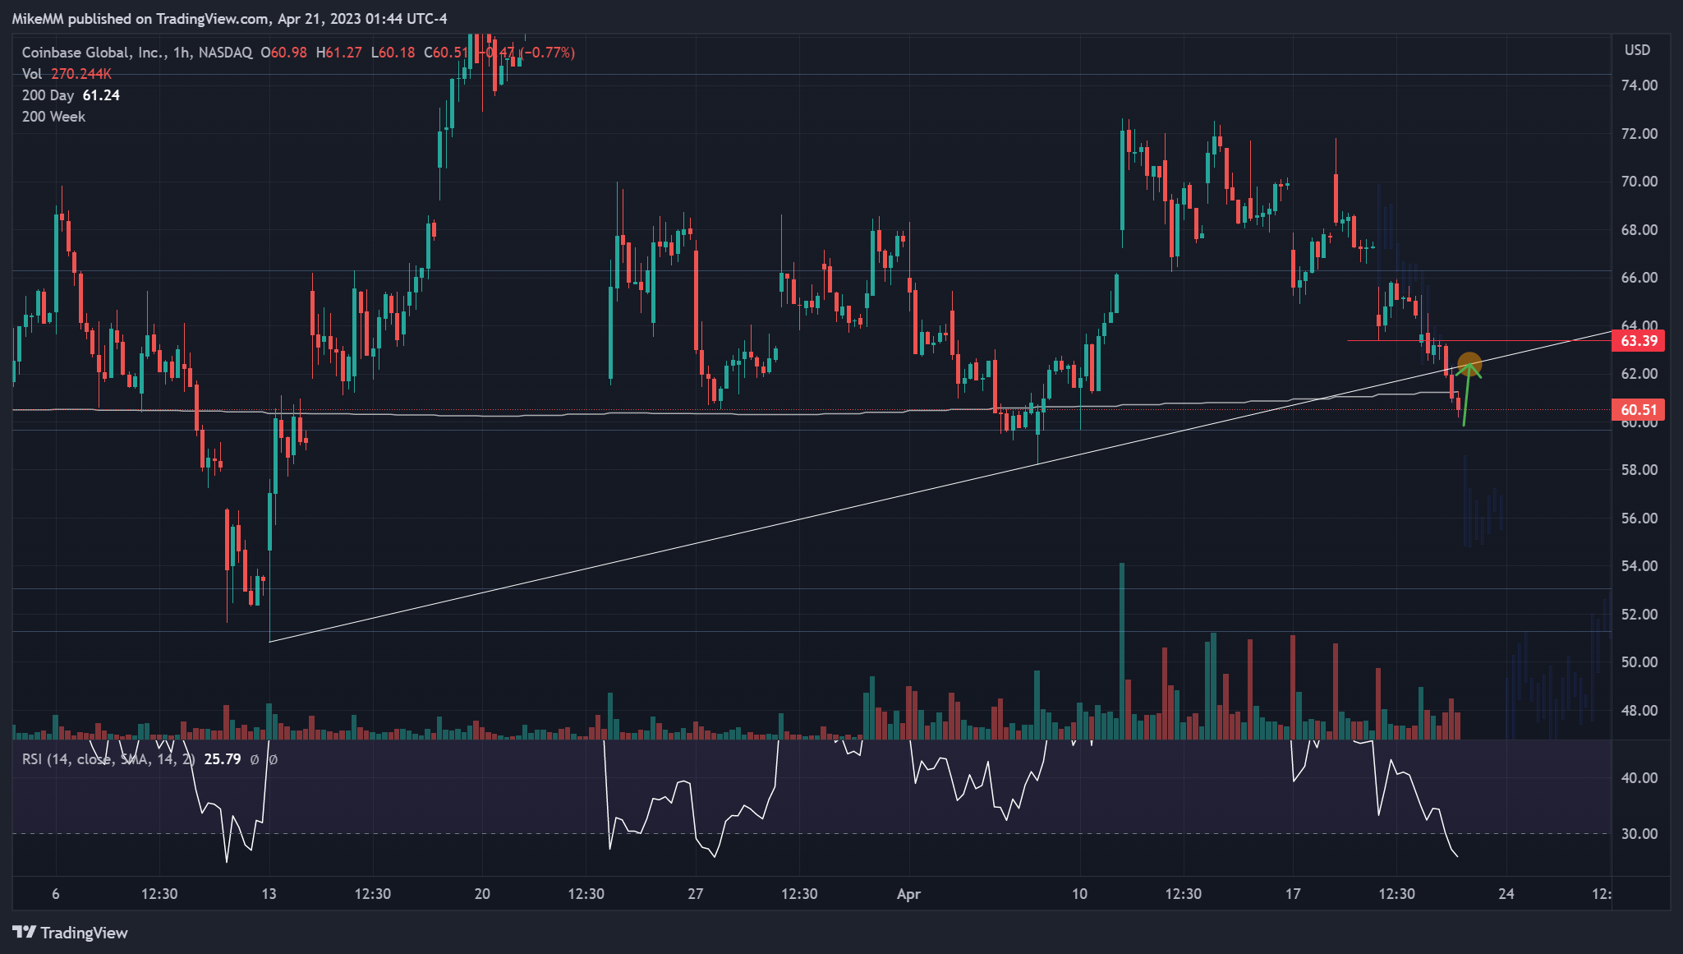Viewport: 1683px width, 954px height.
Task: Click the Vol 270.244K indicator label
Action: (67, 74)
